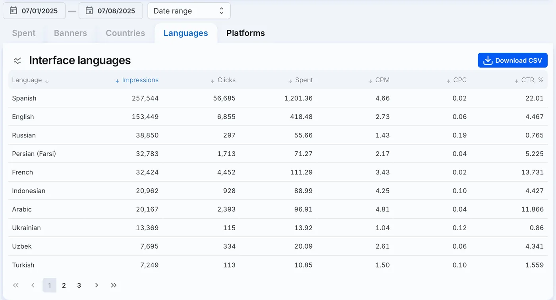Viewport: 556px width, 300px height.
Task: Select page 2 in pagination
Action: click(64, 285)
